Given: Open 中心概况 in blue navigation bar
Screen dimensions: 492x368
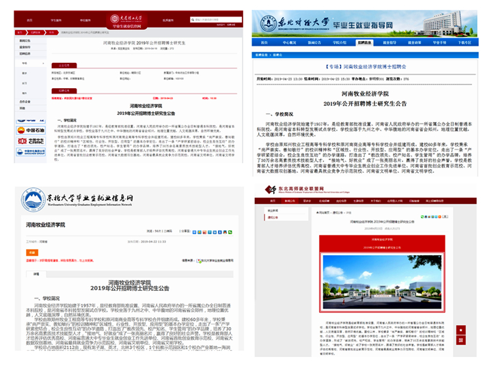Looking at the screenshot, I should (289, 42).
